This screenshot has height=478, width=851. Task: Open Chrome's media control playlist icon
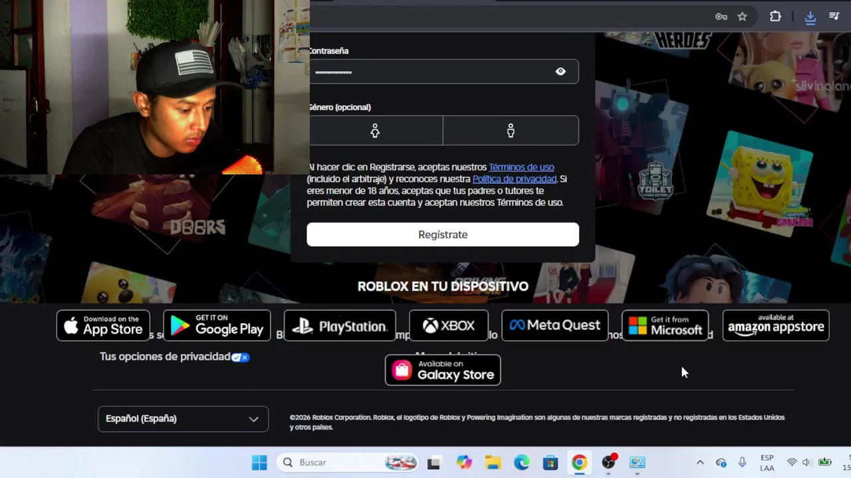coord(834,17)
